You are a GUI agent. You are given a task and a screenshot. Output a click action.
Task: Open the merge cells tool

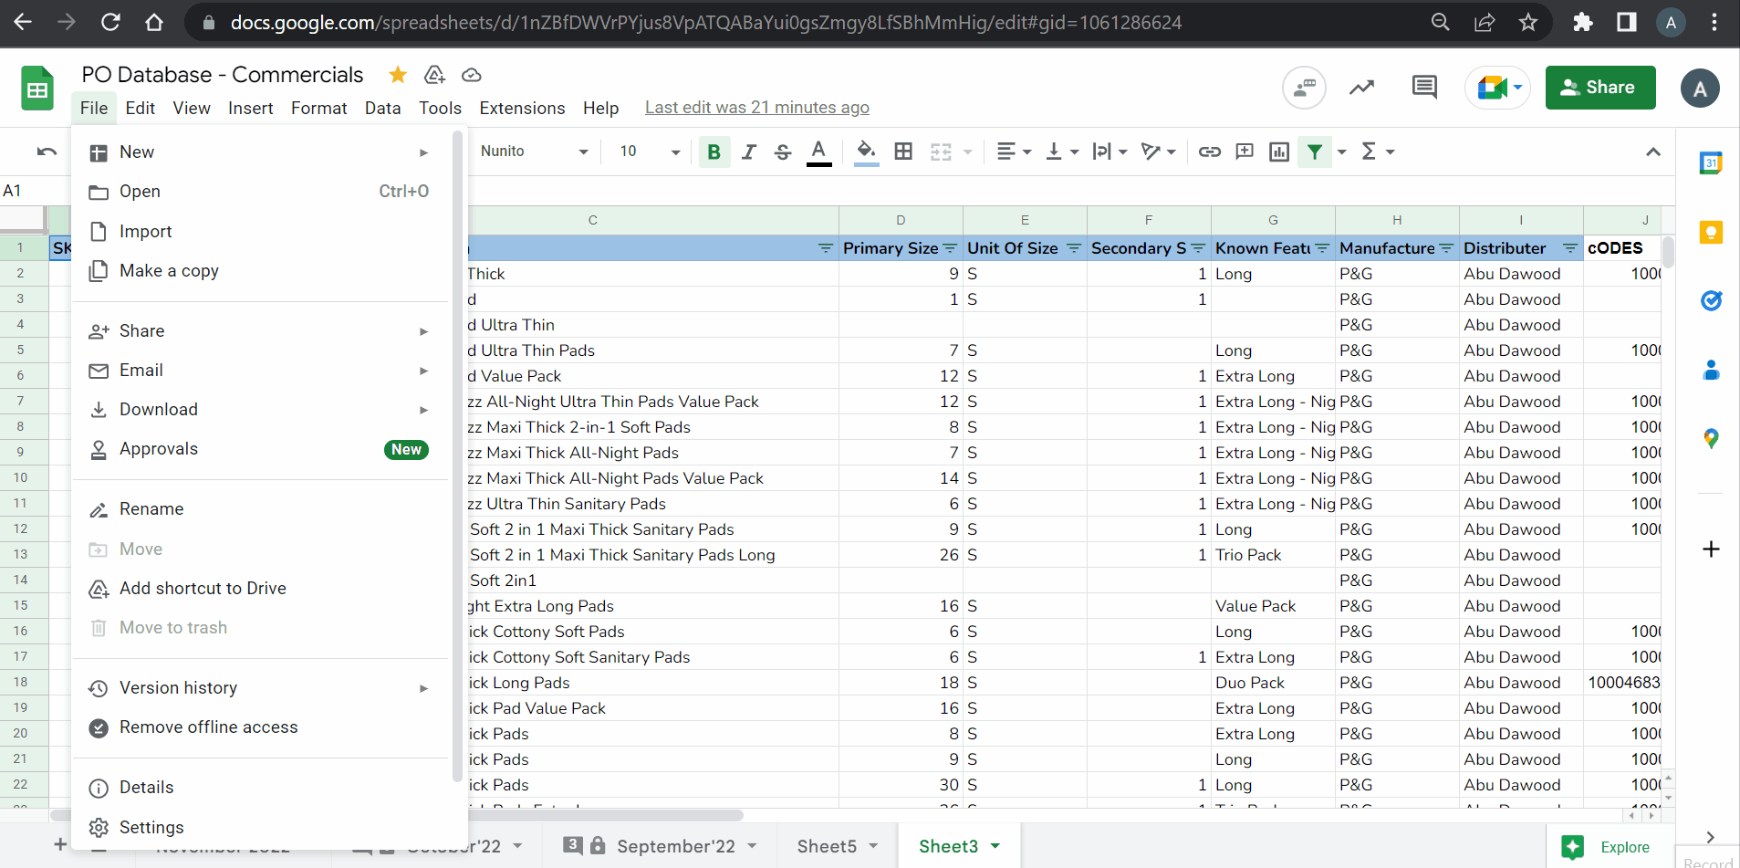click(941, 152)
